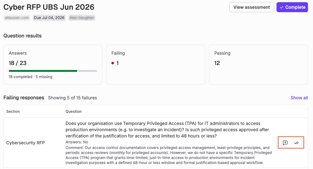313x169 pixels.
Task: Click the page title Cyber RFP UBS Jun 2026
Action: click(49, 7)
